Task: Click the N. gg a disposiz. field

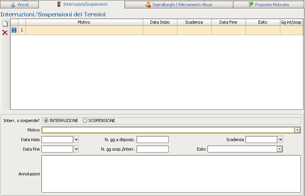Action: coord(153,140)
